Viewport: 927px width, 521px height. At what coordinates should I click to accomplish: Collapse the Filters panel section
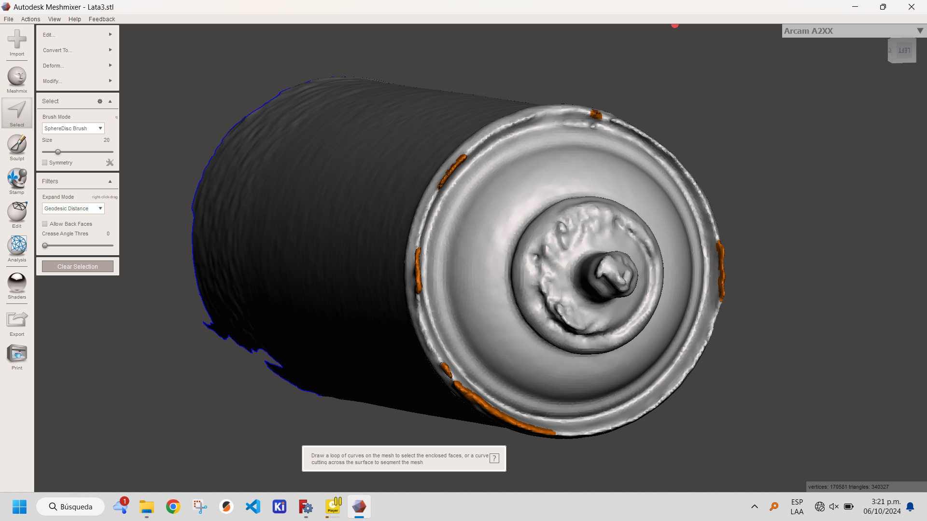pos(110,181)
